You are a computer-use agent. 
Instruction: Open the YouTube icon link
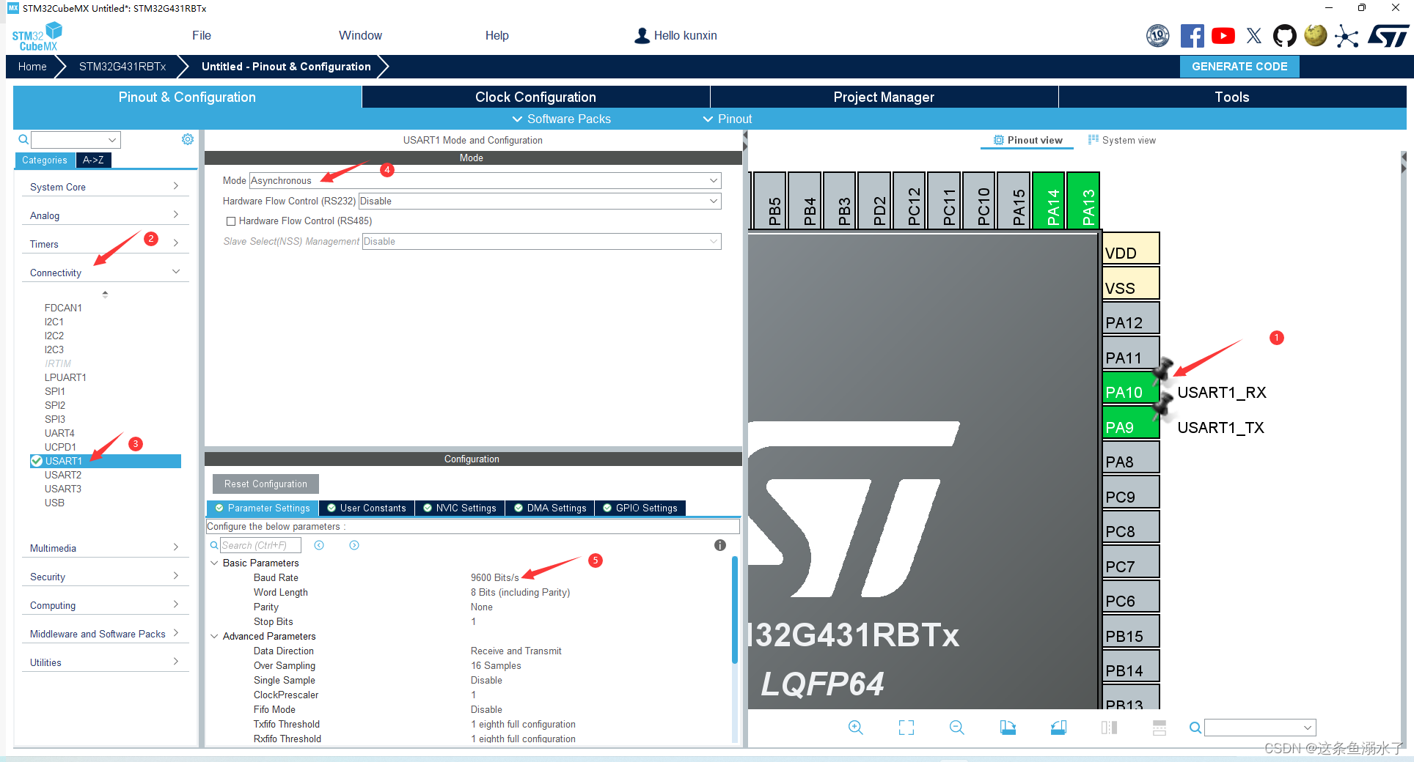(x=1223, y=35)
